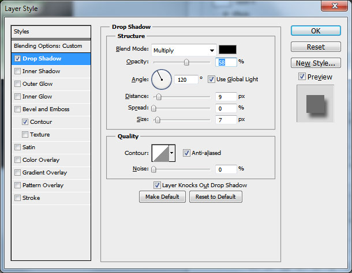352x273 pixels.
Task: Toggle the Anti-aliased checkbox
Action: coord(186,153)
